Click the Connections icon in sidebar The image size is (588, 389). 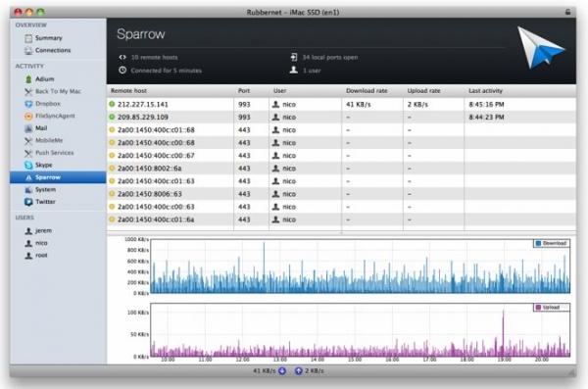pyautogui.click(x=28, y=51)
